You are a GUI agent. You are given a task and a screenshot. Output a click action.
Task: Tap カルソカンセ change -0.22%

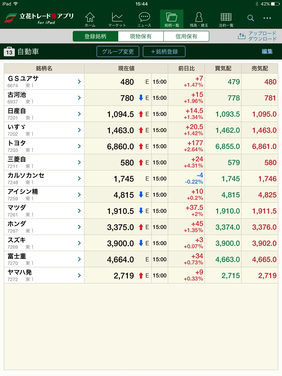click(x=194, y=182)
